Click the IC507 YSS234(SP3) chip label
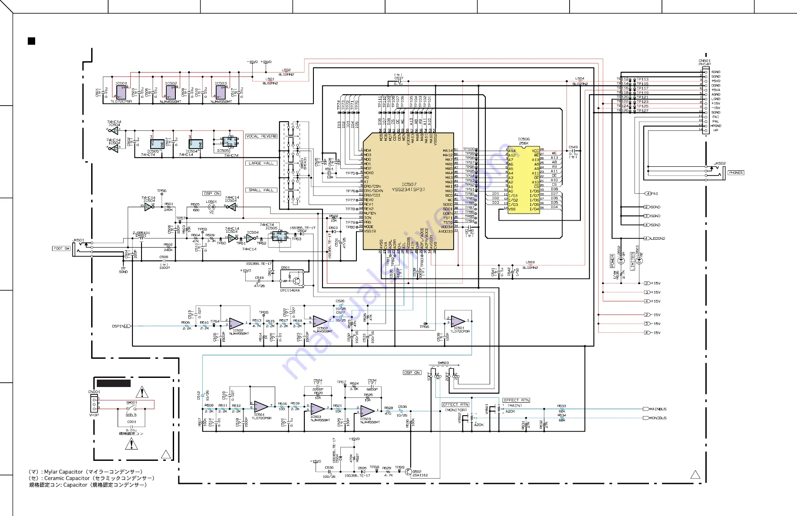Viewport: 797px width, 516px height. tap(408, 187)
